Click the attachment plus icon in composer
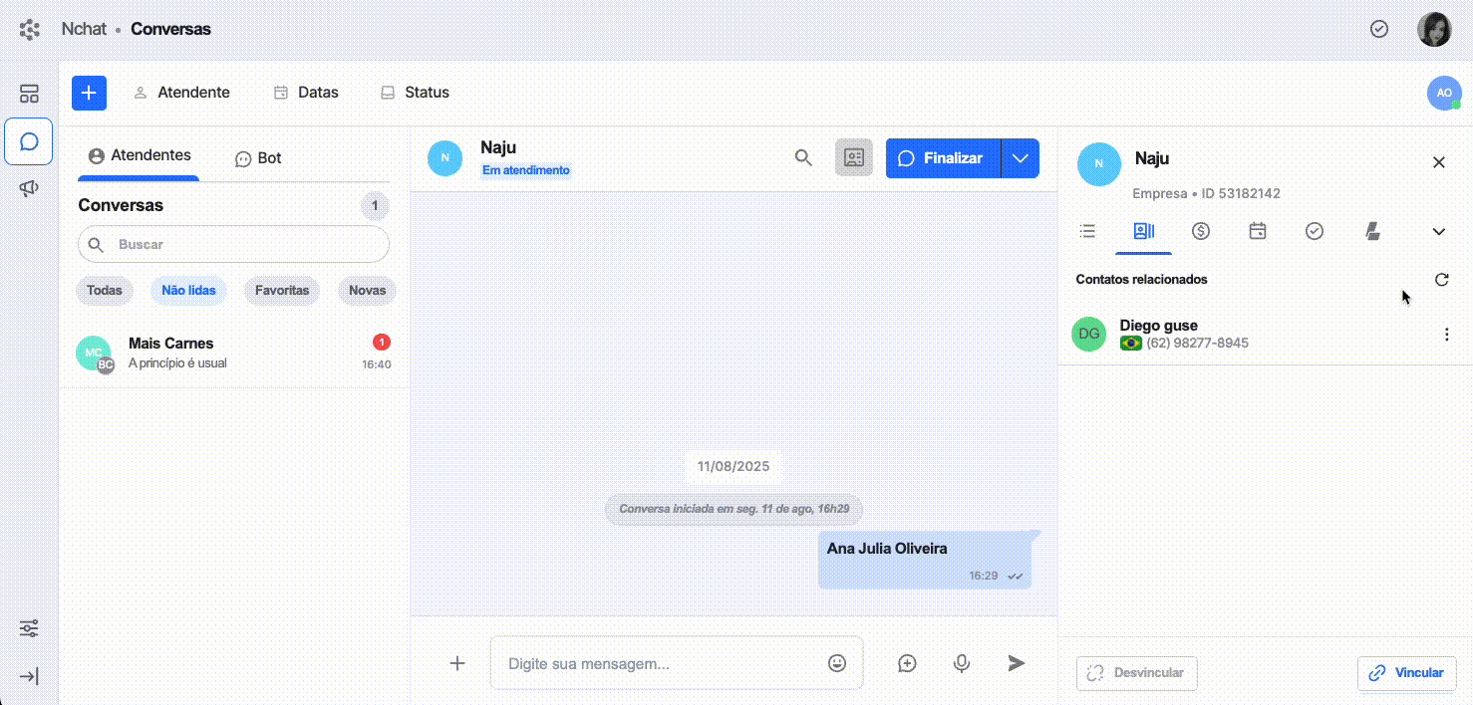 pyautogui.click(x=457, y=662)
